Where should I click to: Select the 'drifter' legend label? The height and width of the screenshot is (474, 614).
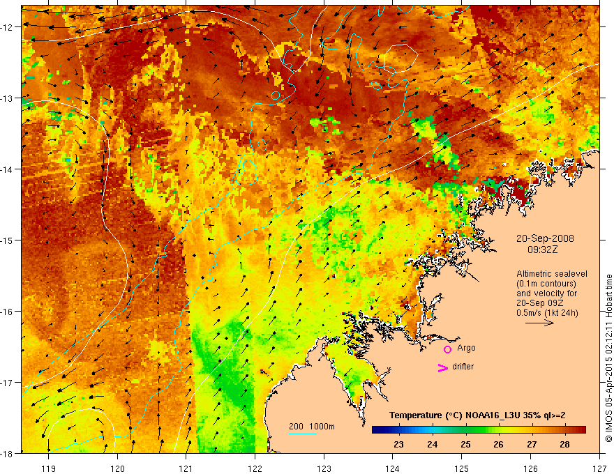point(463,367)
